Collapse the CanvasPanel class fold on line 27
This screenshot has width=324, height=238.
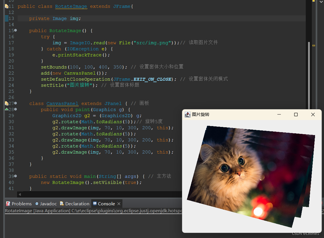[15, 103]
